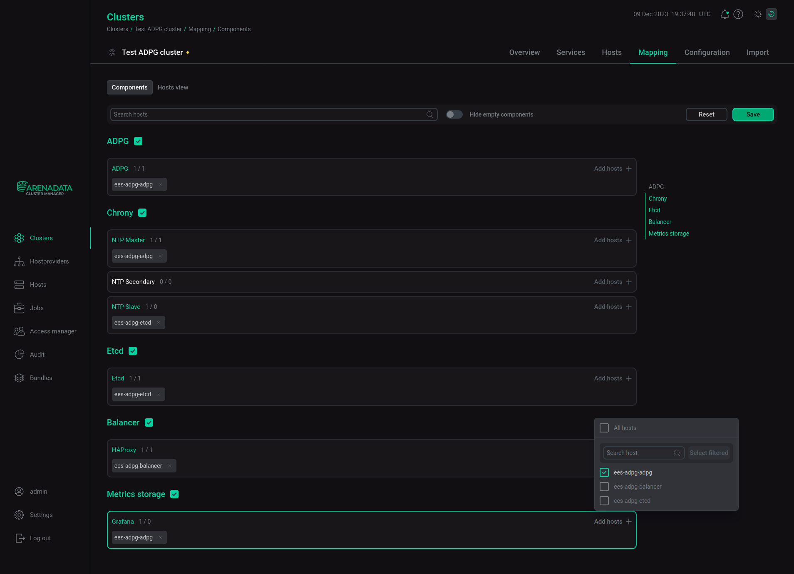
Task: Open Import tab
Action: (x=757, y=52)
